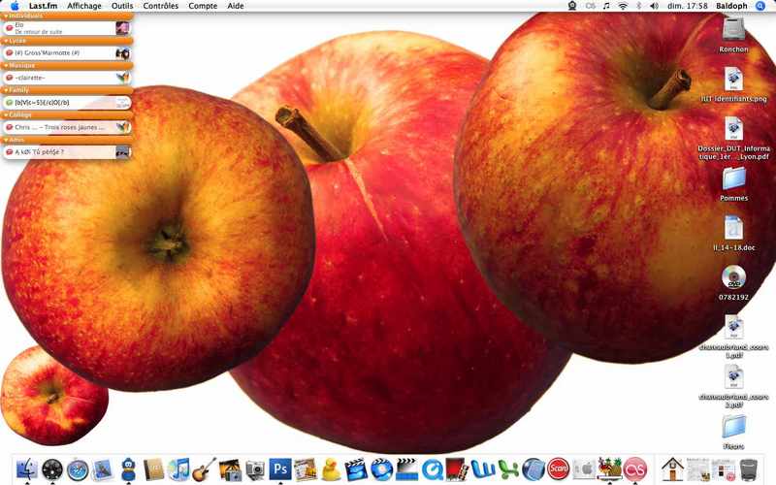Click Gross'Marmotte's avatar thumbnail
Viewport: 776px width, 485px height.
click(x=122, y=53)
